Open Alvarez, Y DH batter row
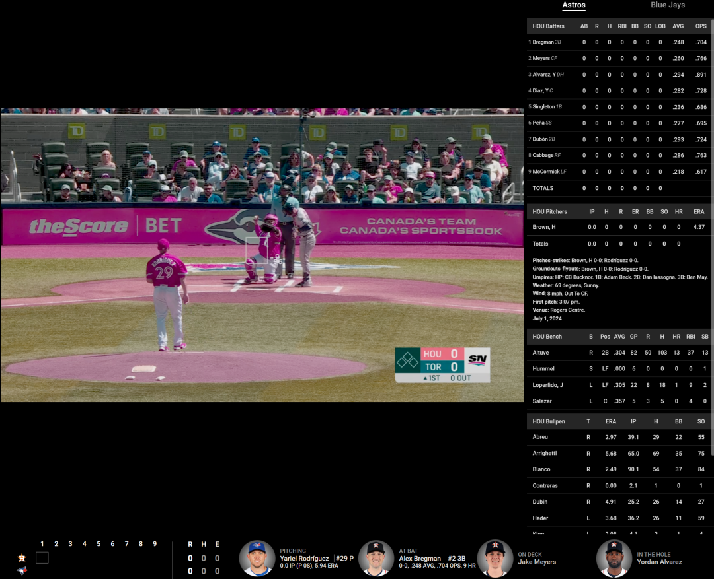The width and height of the screenshot is (714, 579). [618, 75]
